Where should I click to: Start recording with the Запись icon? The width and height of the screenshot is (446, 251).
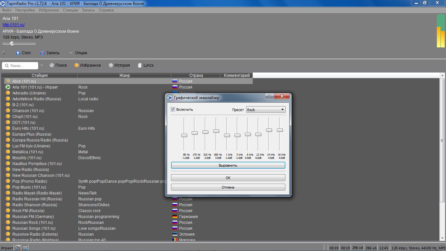(x=42, y=53)
